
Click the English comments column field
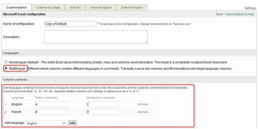click(x=102, y=104)
